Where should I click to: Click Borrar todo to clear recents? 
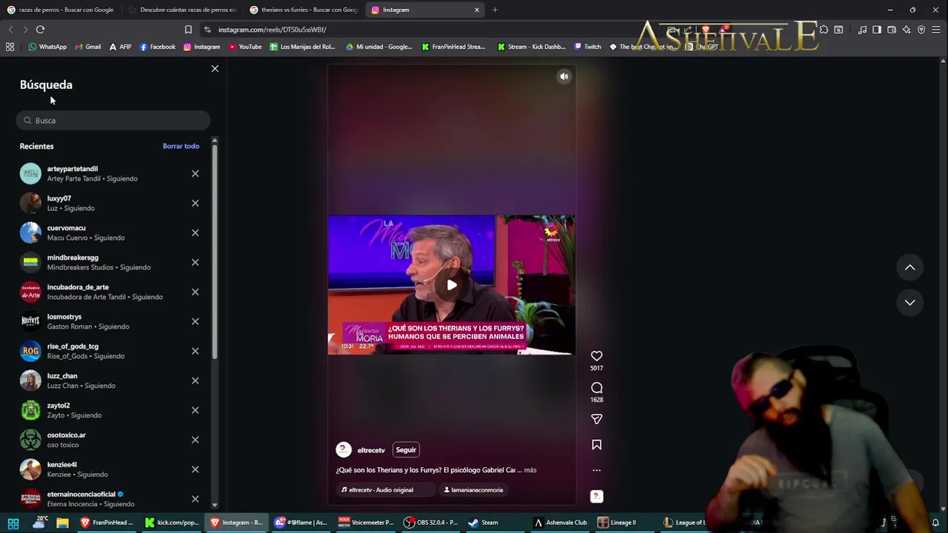click(x=181, y=147)
